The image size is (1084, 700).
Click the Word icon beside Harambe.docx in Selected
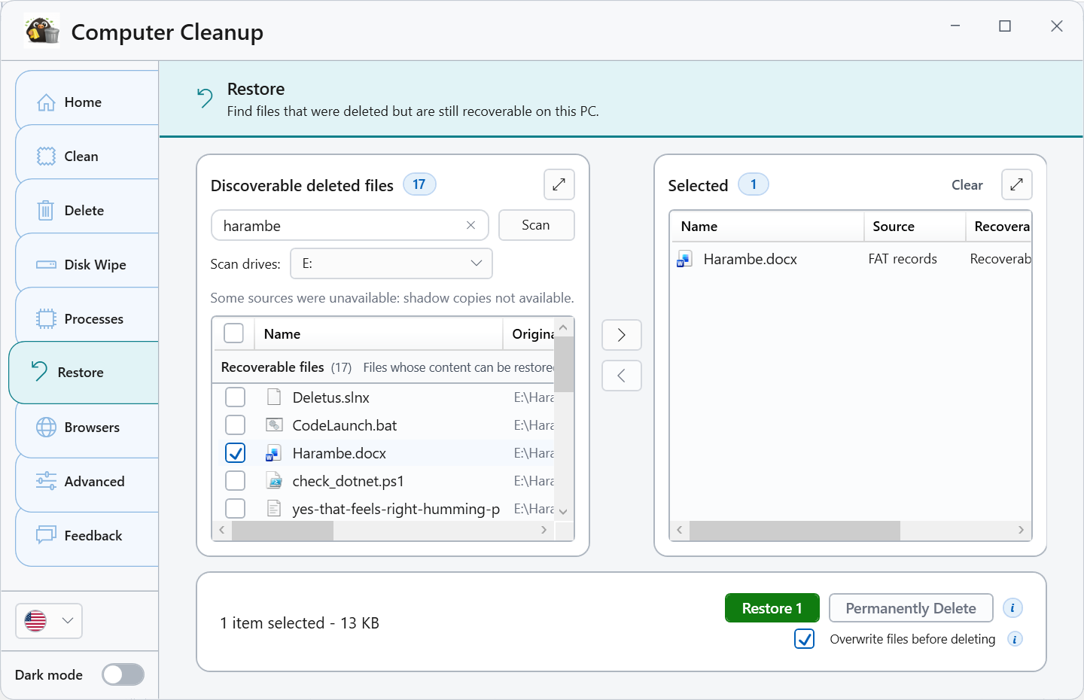point(684,259)
